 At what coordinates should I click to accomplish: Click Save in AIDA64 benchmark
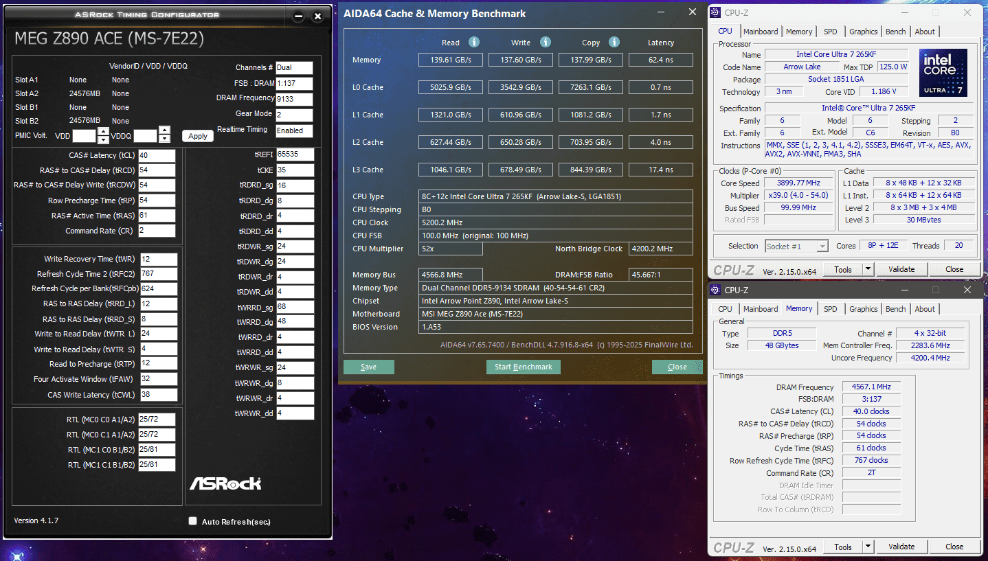point(369,367)
